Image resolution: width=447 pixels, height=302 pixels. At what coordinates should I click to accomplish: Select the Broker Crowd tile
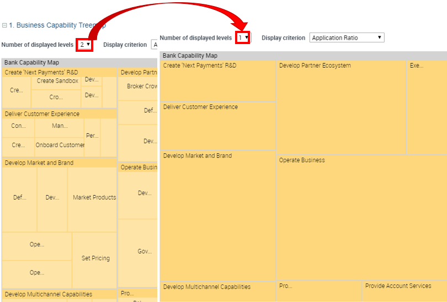(141, 87)
